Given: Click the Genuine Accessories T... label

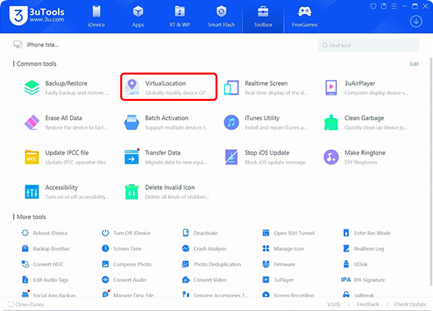Looking at the screenshot, I should coord(221,295).
